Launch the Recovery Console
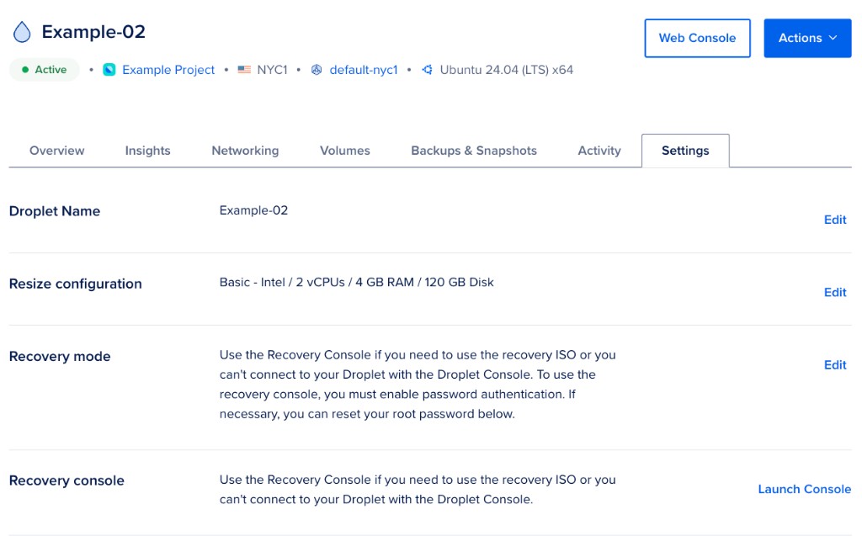 pos(804,489)
